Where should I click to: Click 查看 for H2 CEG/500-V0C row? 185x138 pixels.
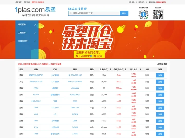click(x=160, y=75)
